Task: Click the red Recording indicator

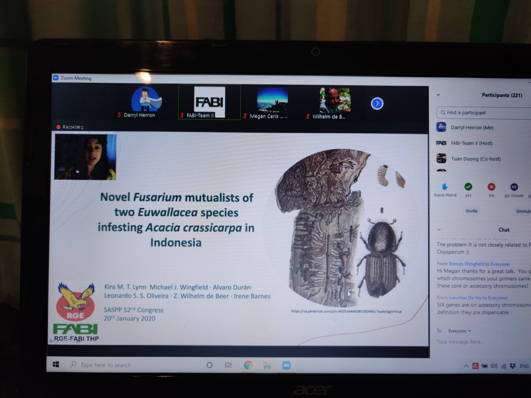Action: (58, 127)
